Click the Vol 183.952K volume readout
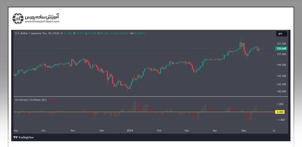 tap(138, 33)
